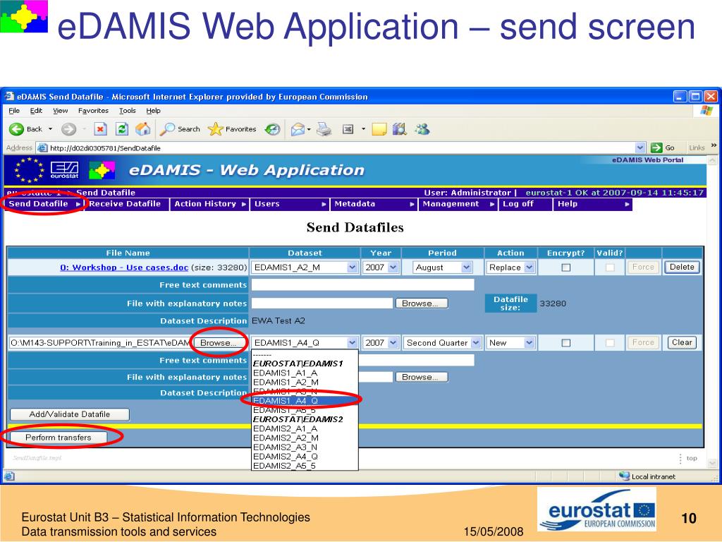This screenshot has height=542, width=722.
Task: Open the Favorites star toolbar button
Action: [x=215, y=129]
